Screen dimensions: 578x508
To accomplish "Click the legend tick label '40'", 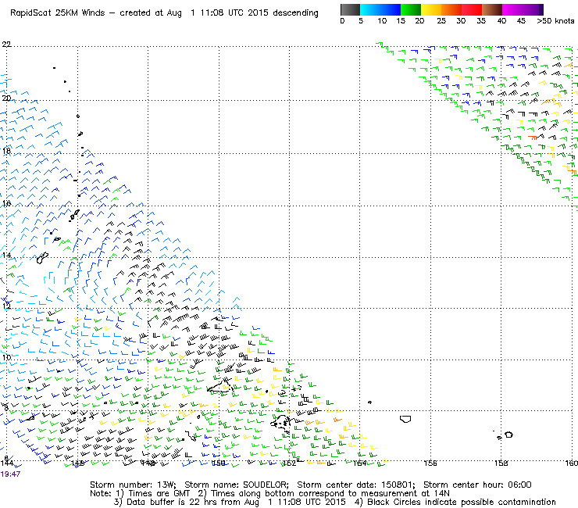I will point(501,21).
